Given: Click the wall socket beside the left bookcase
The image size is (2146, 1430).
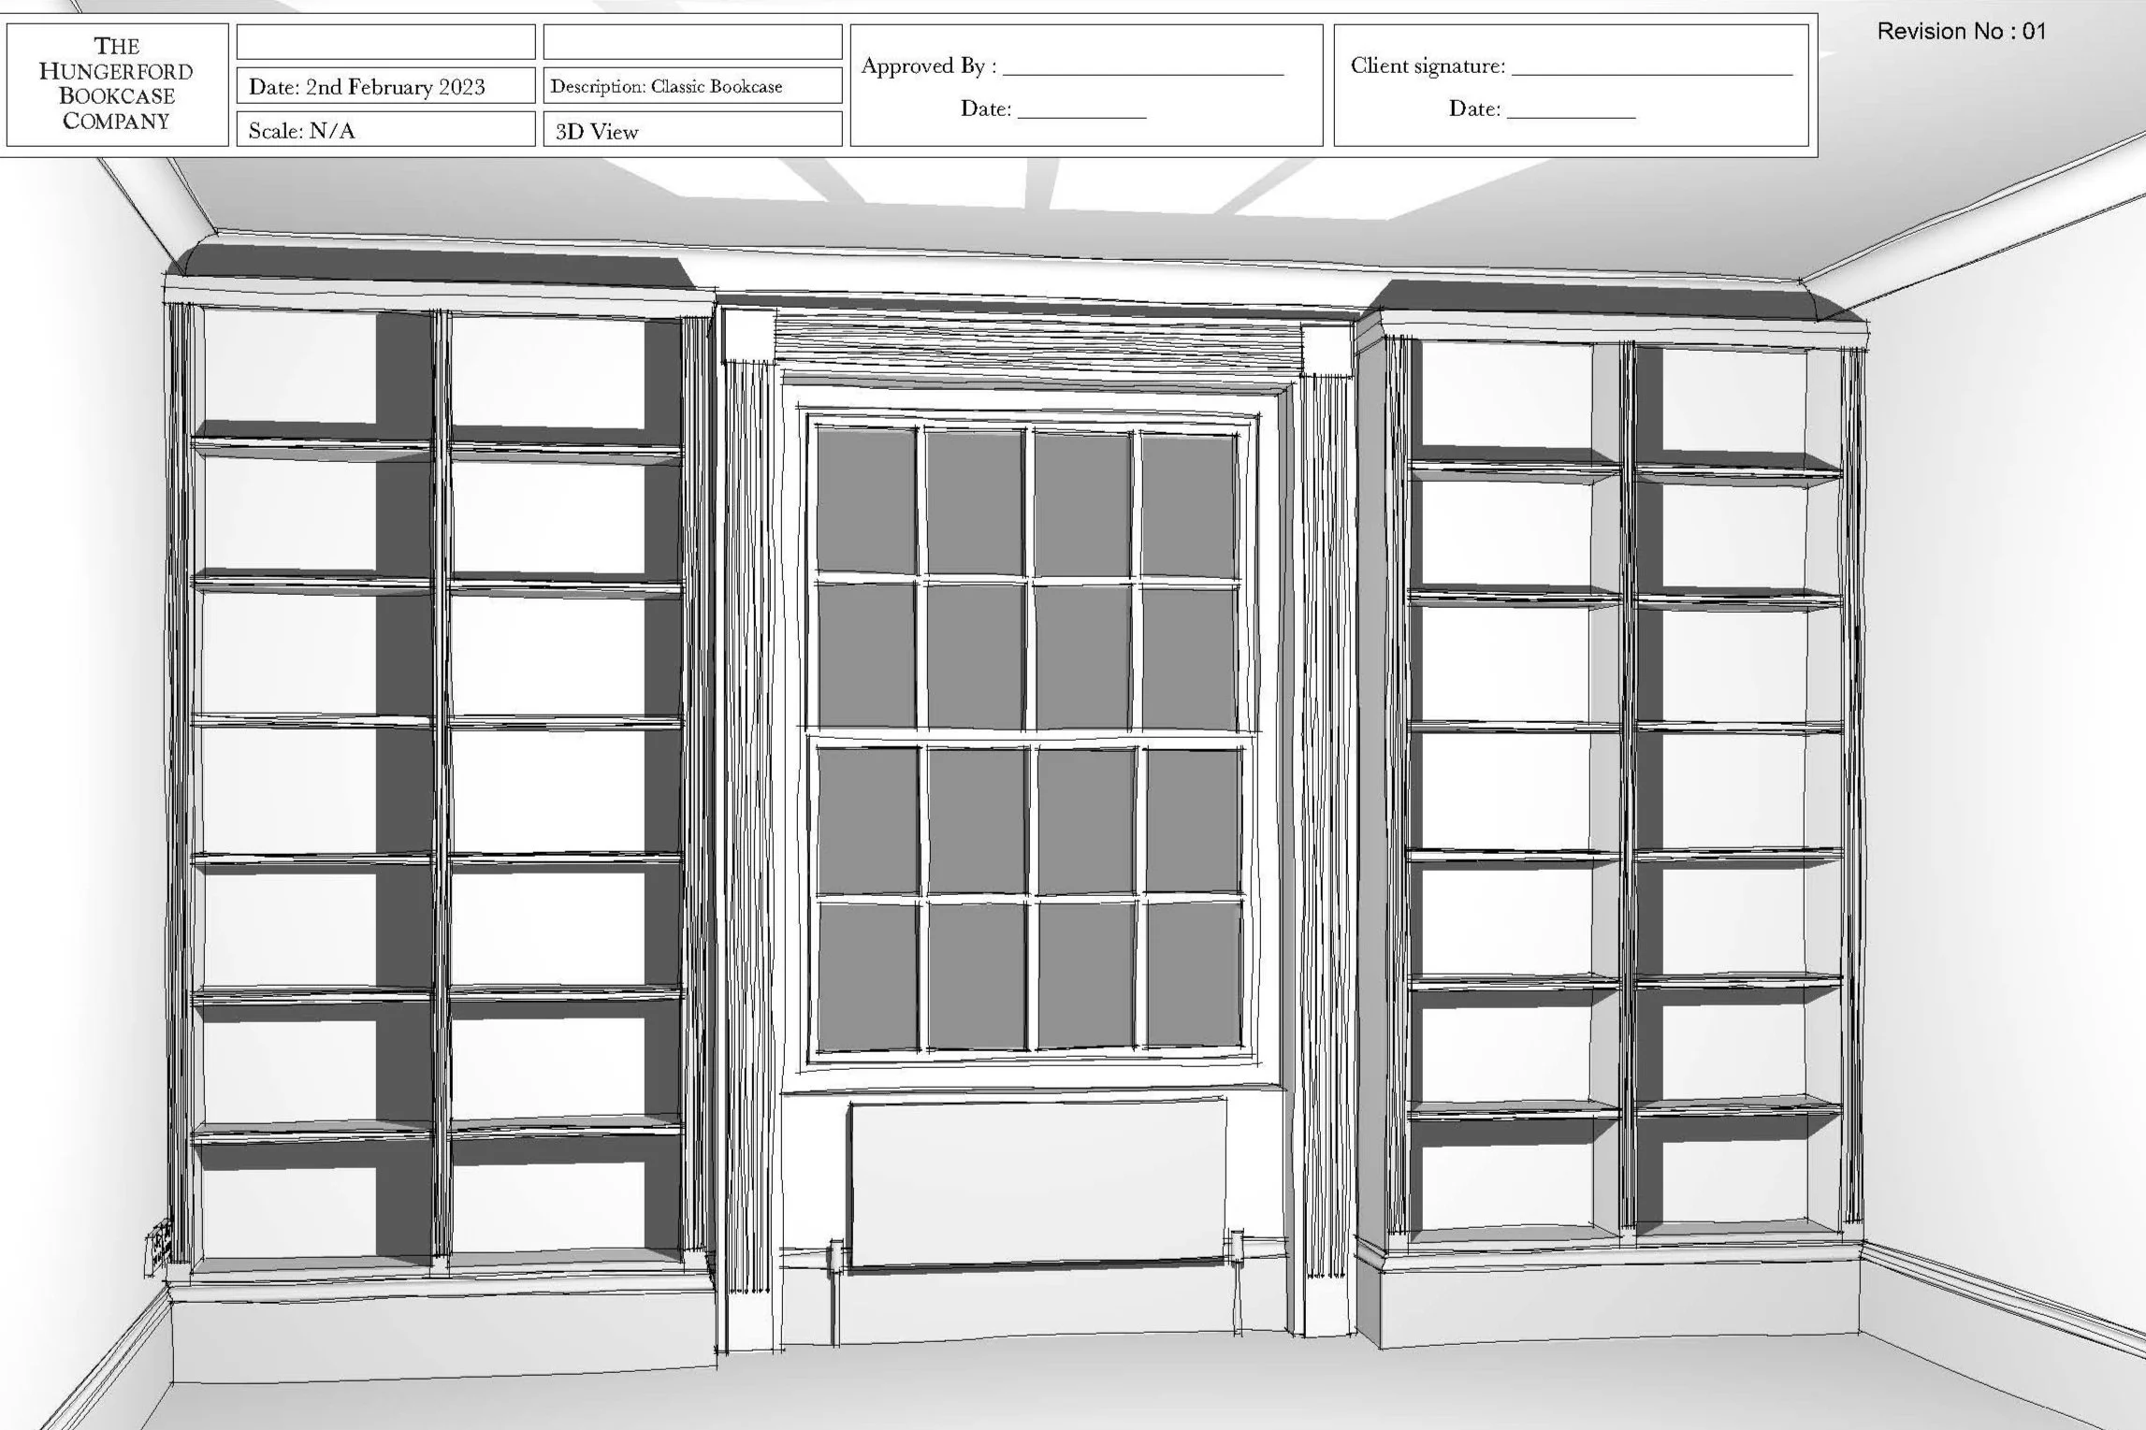Looking at the screenshot, I should pos(159,1248).
